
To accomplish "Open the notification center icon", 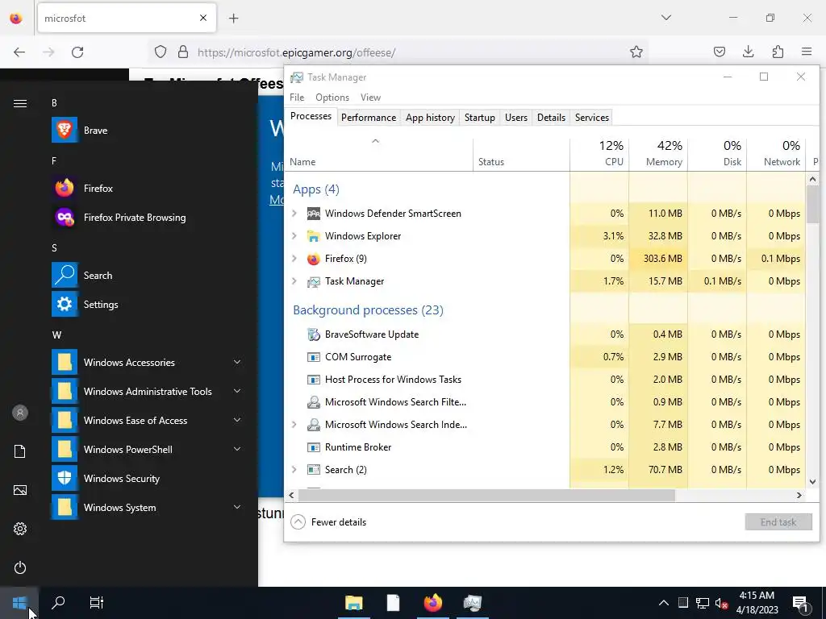I will tap(801, 603).
